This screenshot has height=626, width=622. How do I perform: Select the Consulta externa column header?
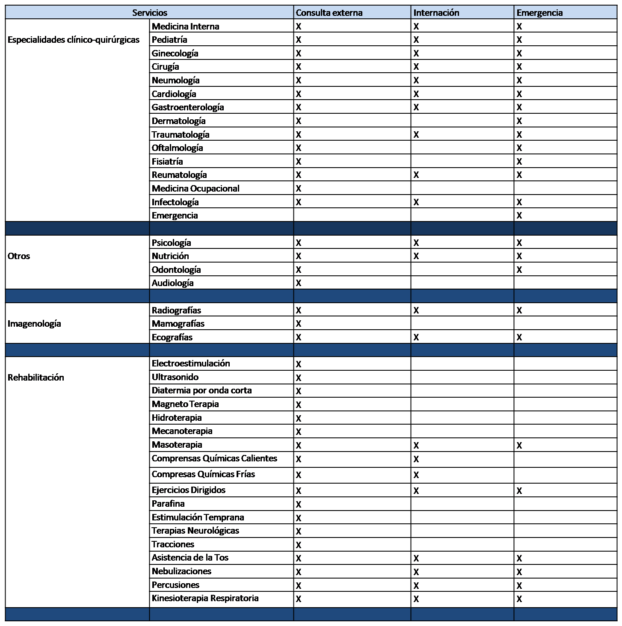pos(329,12)
